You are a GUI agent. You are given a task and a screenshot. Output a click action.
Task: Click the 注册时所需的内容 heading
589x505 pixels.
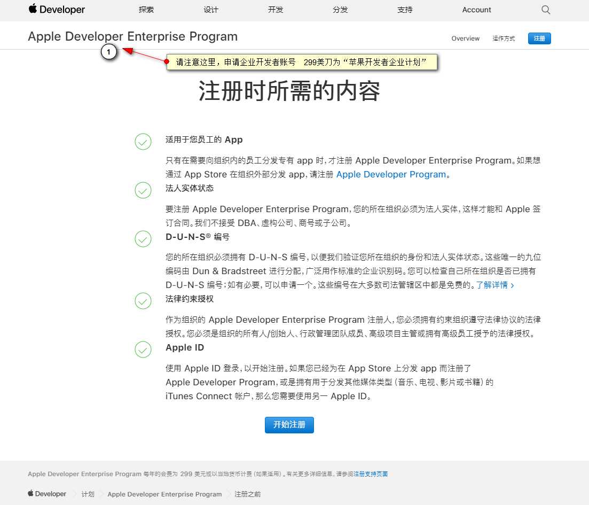coord(289,91)
